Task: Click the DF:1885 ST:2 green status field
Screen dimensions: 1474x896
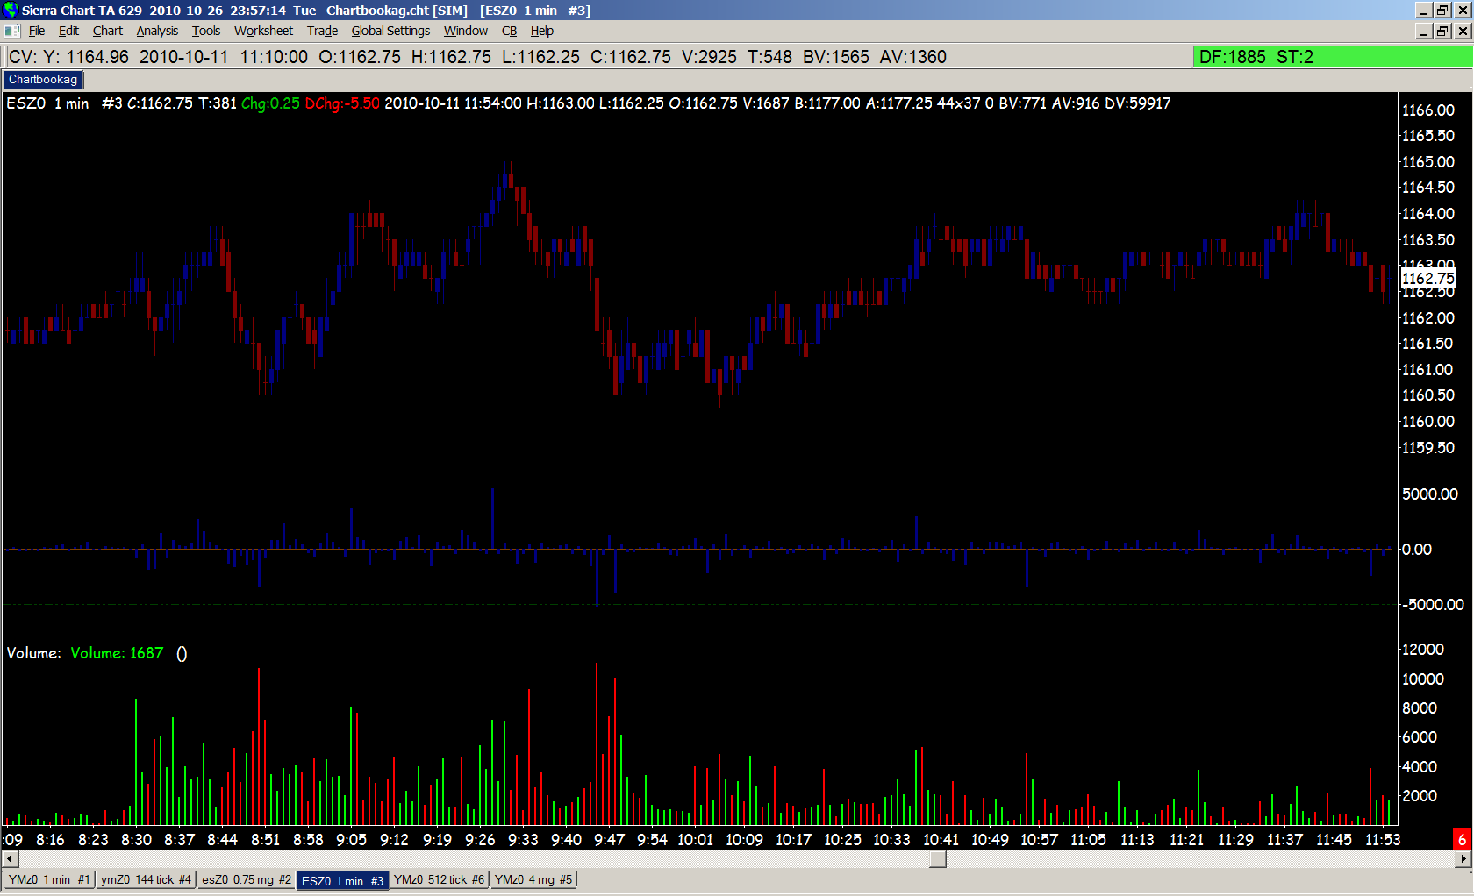Action: click(1332, 57)
